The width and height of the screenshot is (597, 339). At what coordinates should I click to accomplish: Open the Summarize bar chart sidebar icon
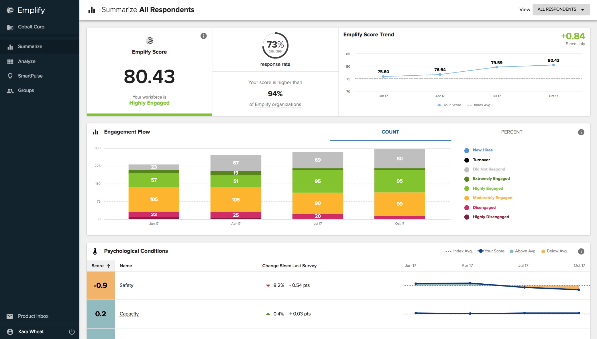(x=10, y=47)
